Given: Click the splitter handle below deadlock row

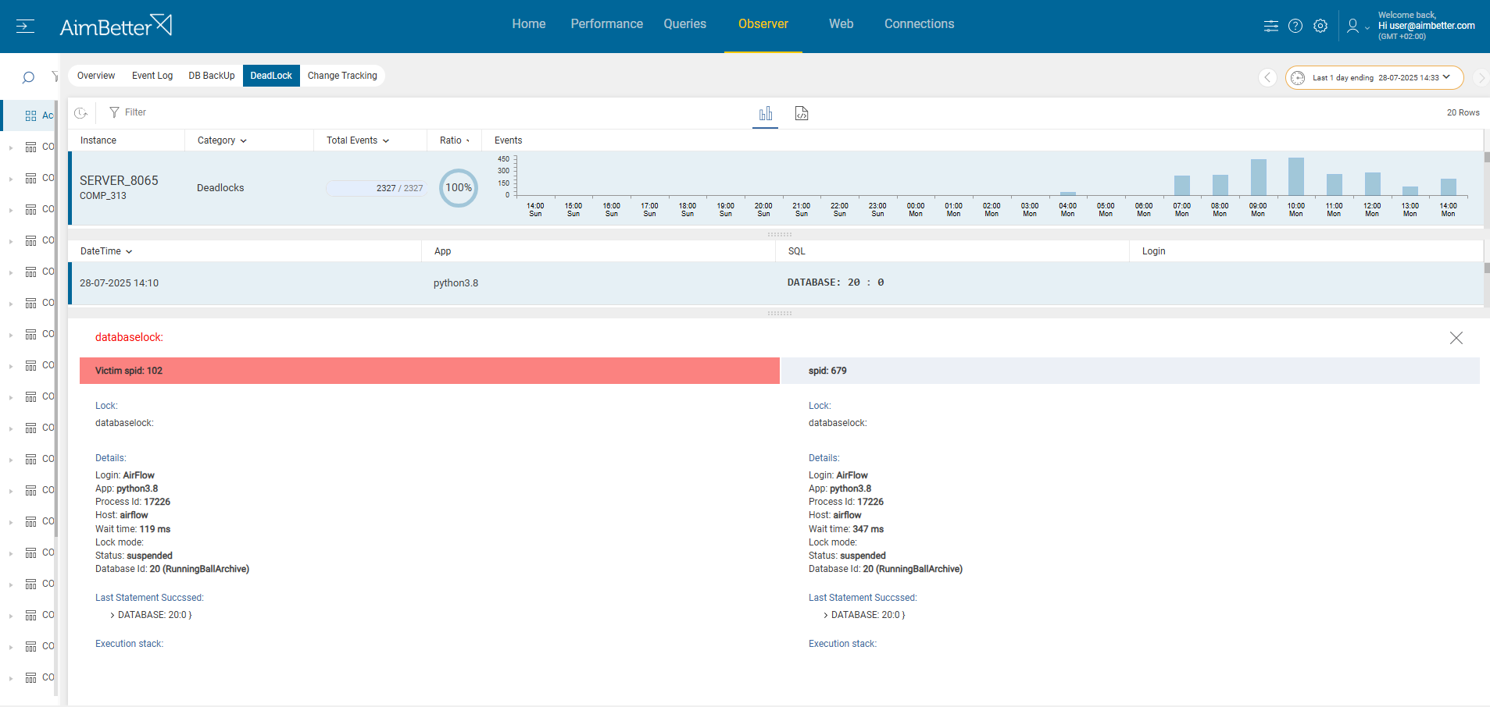Looking at the screenshot, I should 780,313.
